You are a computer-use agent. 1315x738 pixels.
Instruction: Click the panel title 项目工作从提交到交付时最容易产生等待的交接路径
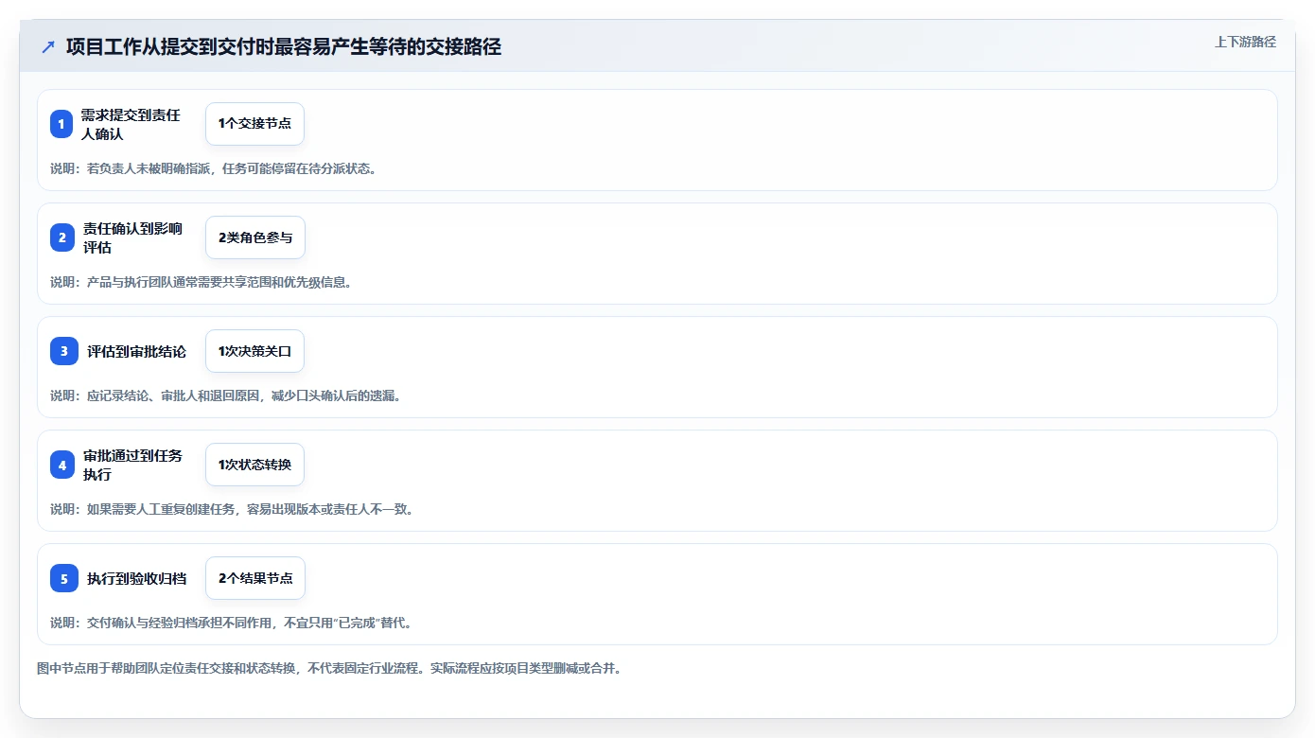[284, 46]
